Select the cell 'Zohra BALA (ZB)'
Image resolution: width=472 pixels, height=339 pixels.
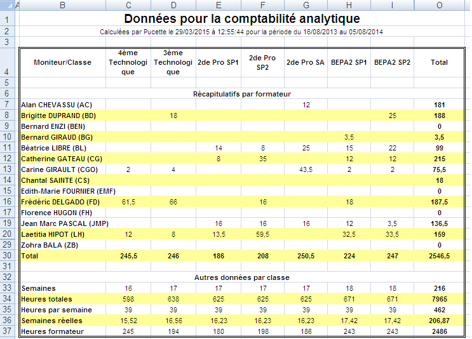[x=63, y=245]
